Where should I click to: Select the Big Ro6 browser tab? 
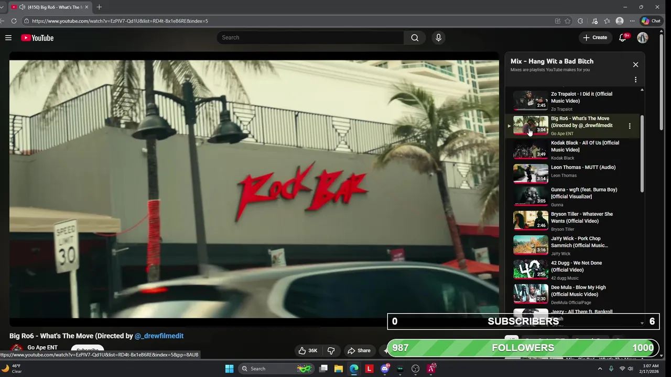tap(50, 7)
